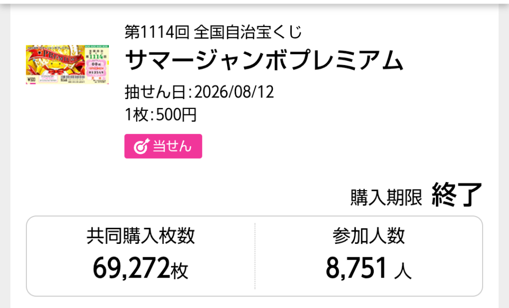The width and height of the screenshot is (509, 308).
Task: Click the 枚 unit after 69,272
Action: coord(179,271)
